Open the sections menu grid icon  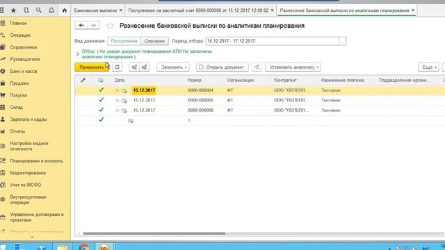tap(2, 10)
